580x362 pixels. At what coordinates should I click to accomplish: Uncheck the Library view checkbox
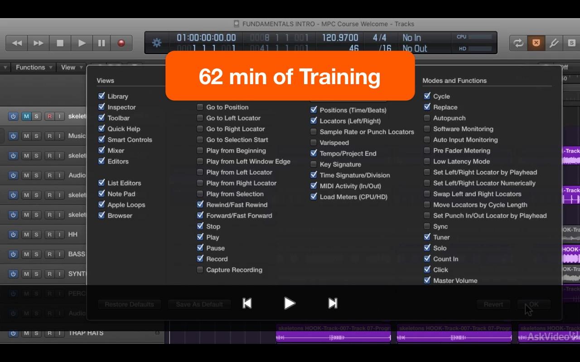101,96
